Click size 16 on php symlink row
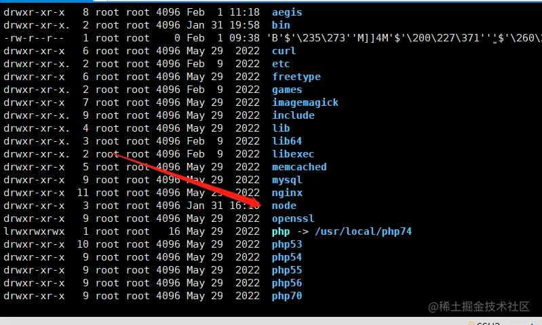This screenshot has width=542, height=325. coord(174,231)
